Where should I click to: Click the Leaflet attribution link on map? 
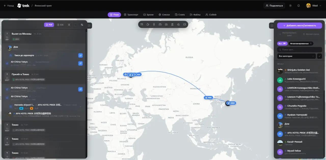coord(304,159)
